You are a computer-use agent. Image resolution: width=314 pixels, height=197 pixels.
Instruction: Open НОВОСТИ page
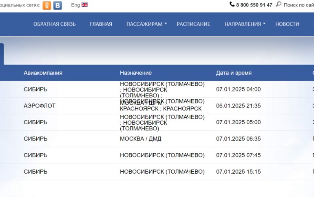(x=287, y=24)
